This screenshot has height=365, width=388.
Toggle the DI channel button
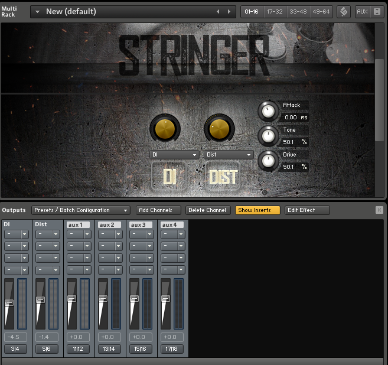tap(169, 176)
